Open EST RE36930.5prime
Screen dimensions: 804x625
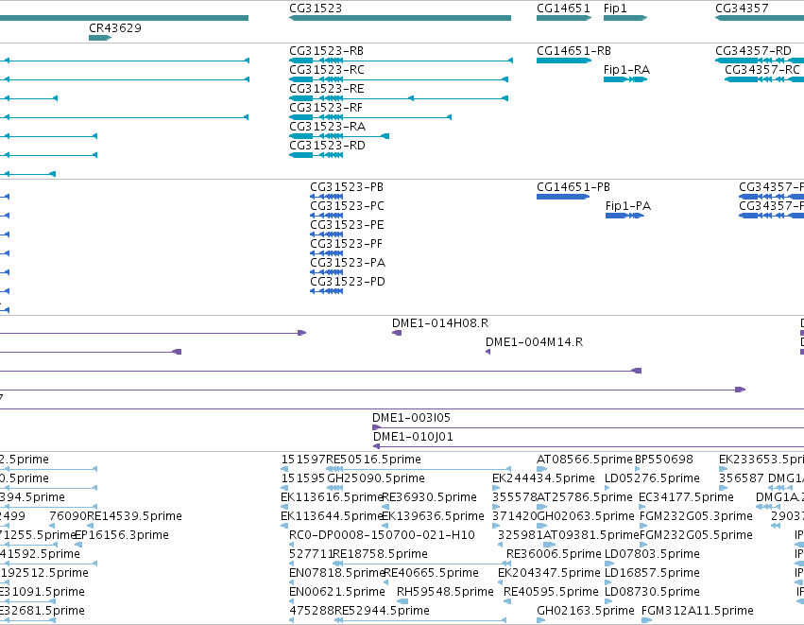(x=385, y=507)
